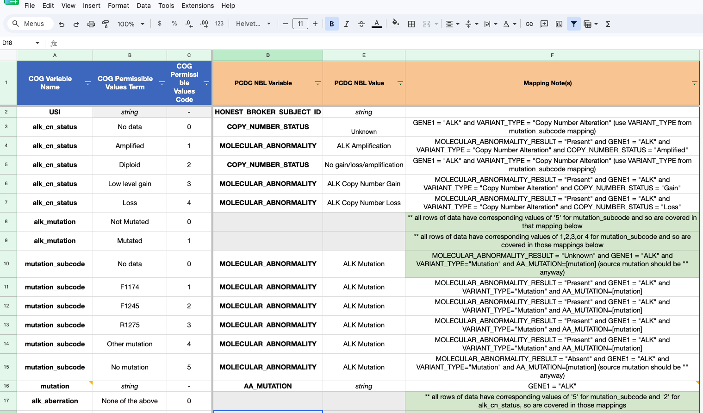Screen dimensions: 703x413
Task: Open the Format menu
Action: coord(118,6)
